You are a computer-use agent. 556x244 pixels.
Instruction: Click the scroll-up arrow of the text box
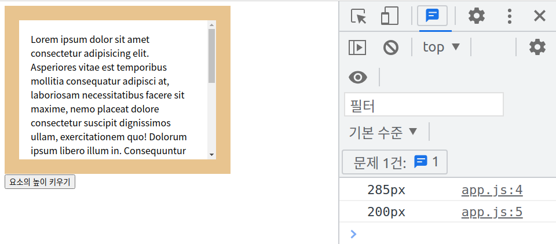[x=212, y=24]
